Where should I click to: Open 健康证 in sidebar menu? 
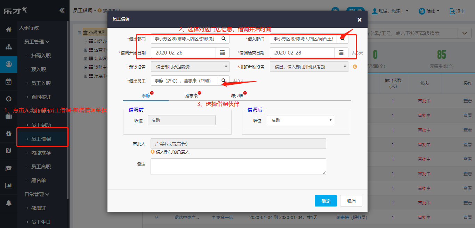pos(38,208)
